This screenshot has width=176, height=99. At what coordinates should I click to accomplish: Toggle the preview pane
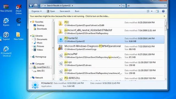157,11
